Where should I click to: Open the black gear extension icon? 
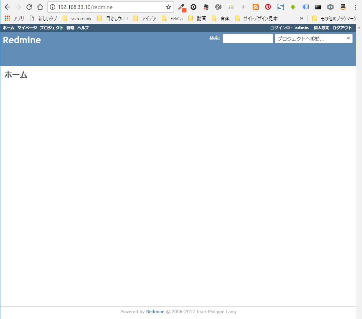[193, 7]
